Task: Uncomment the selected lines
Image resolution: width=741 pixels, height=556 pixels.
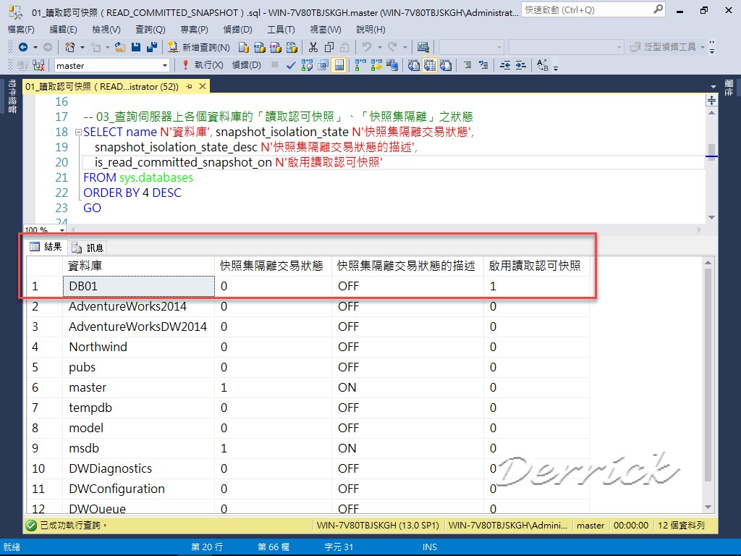Action: 483,65
